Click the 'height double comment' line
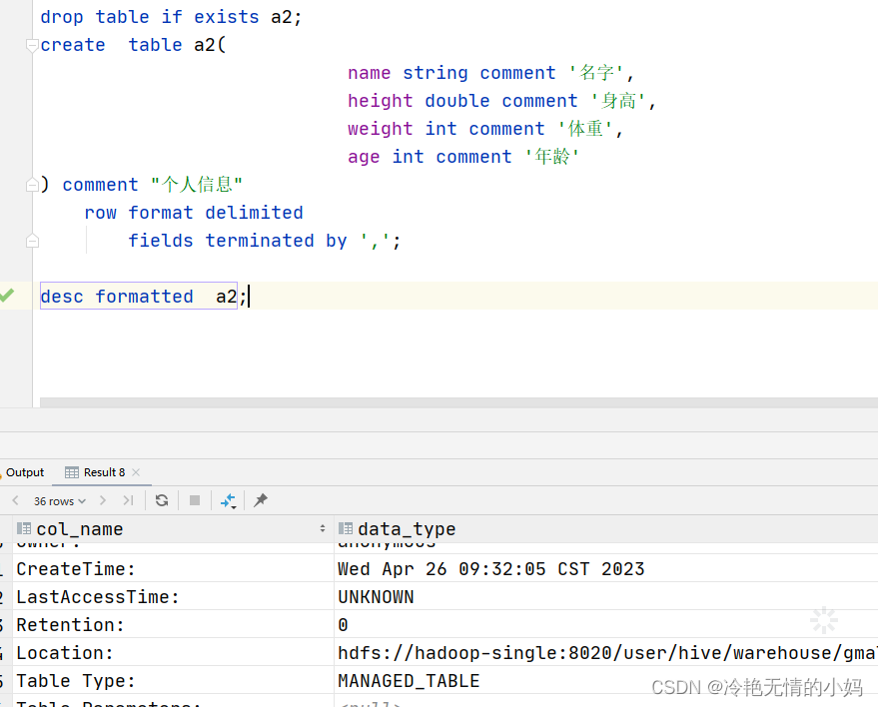The image size is (878, 707). (x=501, y=101)
